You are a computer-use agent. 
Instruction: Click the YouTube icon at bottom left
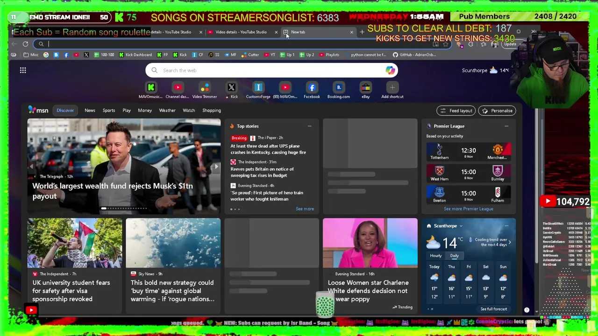click(x=31, y=310)
